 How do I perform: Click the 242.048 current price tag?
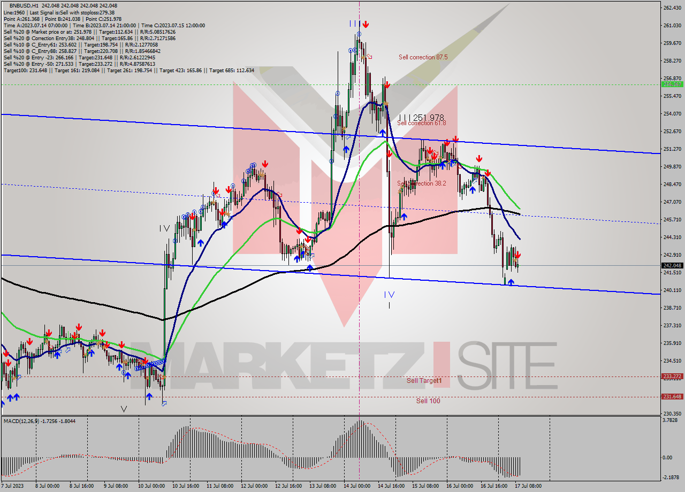(x=672, y=265)
